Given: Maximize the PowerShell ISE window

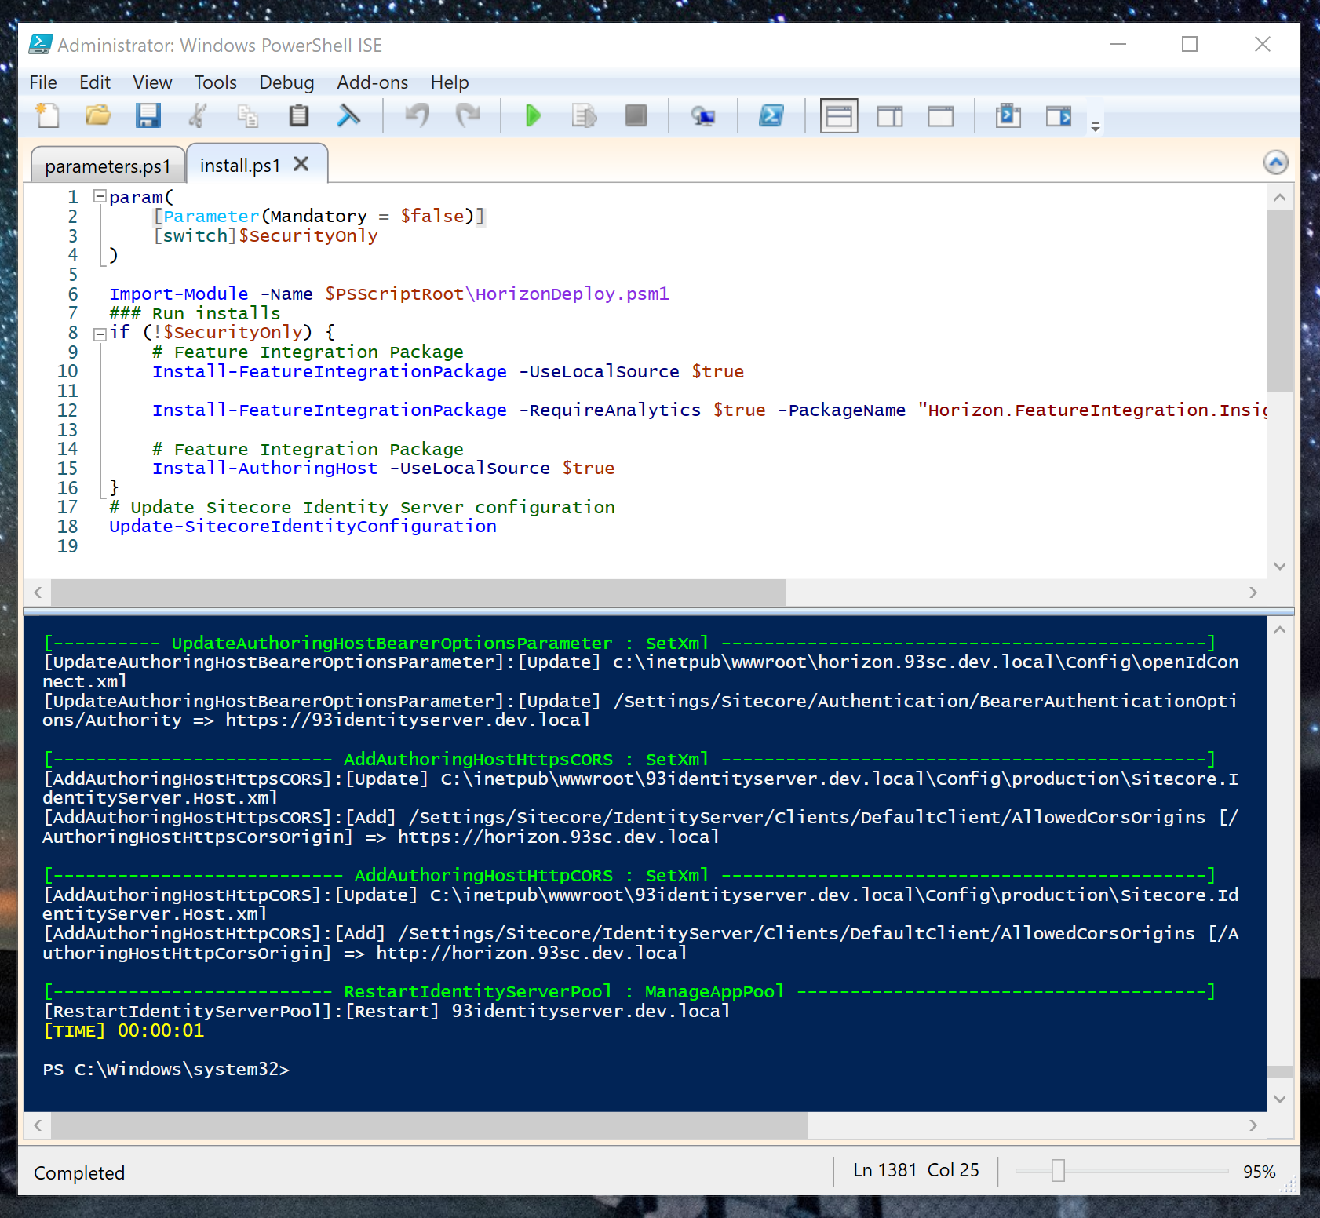Looking at the screenshot, I should (1190, 45).
